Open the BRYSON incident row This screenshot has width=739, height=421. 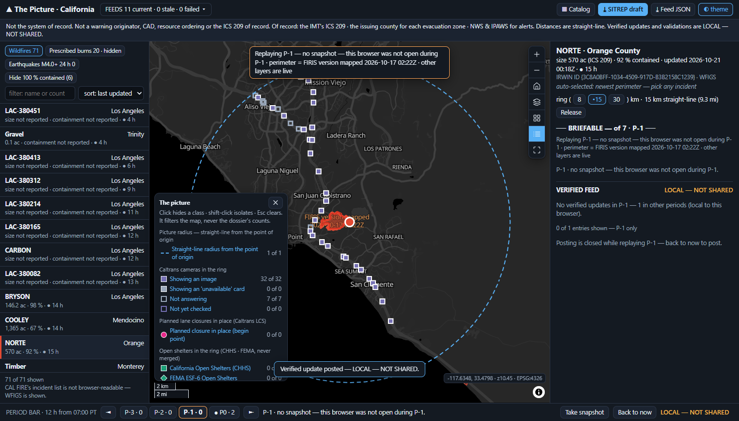[75, 300]
